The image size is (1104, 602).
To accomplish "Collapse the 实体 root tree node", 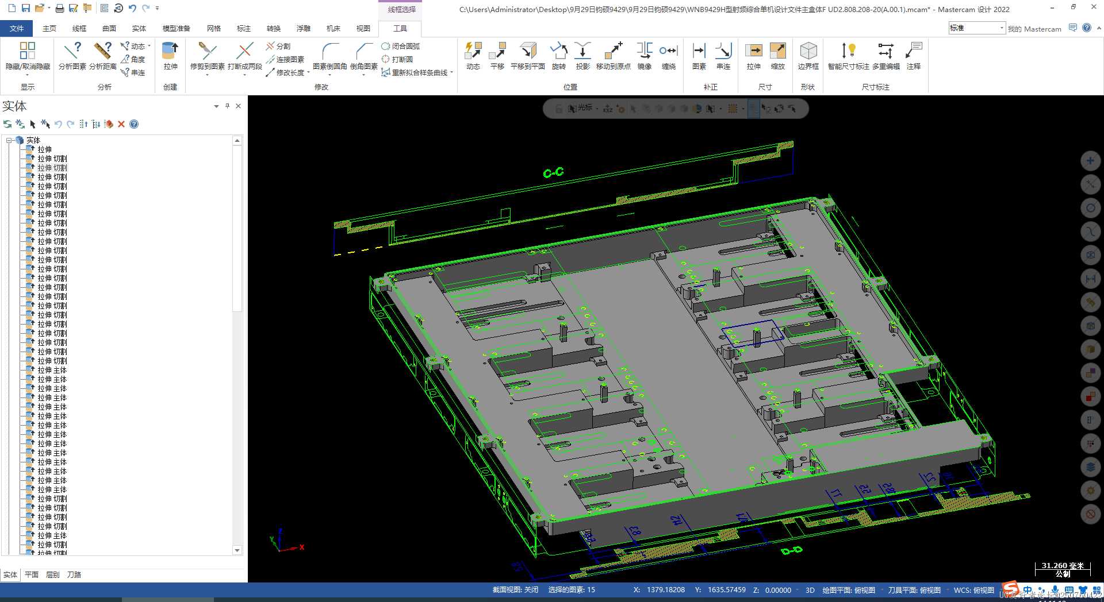I will click(x=9, y=140).
